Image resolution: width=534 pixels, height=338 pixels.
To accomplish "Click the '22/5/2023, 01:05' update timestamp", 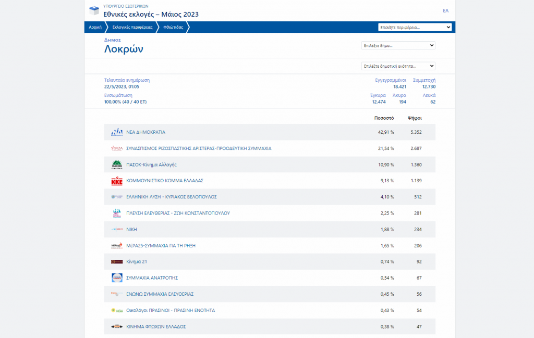I will pyautogui.click(x=122, y=86).
